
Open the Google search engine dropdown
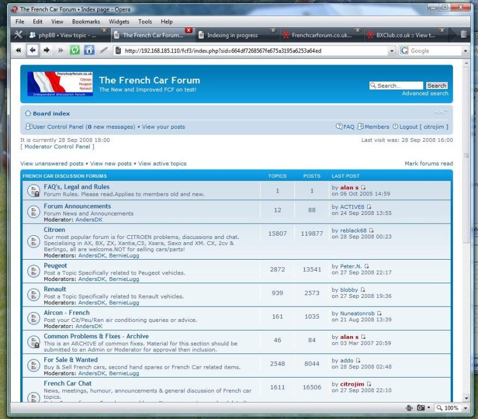[465, 51]
